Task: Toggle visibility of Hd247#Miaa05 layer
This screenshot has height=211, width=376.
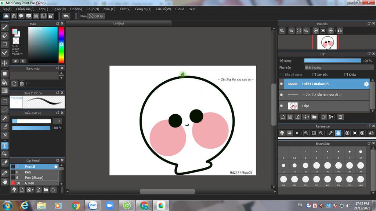Action: (x=281, y=84)
